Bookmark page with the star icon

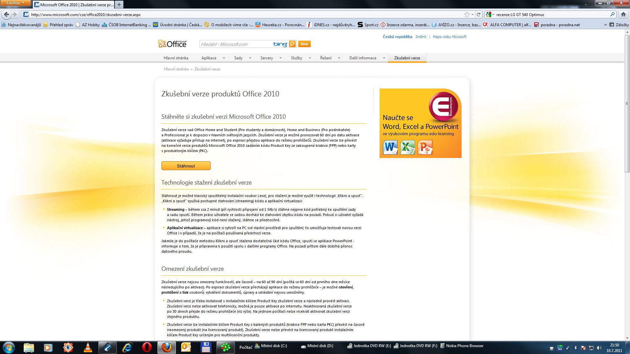(467, 14)
